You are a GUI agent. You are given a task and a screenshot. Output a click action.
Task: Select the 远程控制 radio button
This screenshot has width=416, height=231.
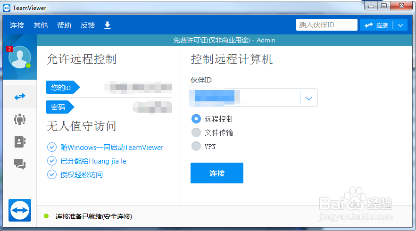tap(196, 119)
